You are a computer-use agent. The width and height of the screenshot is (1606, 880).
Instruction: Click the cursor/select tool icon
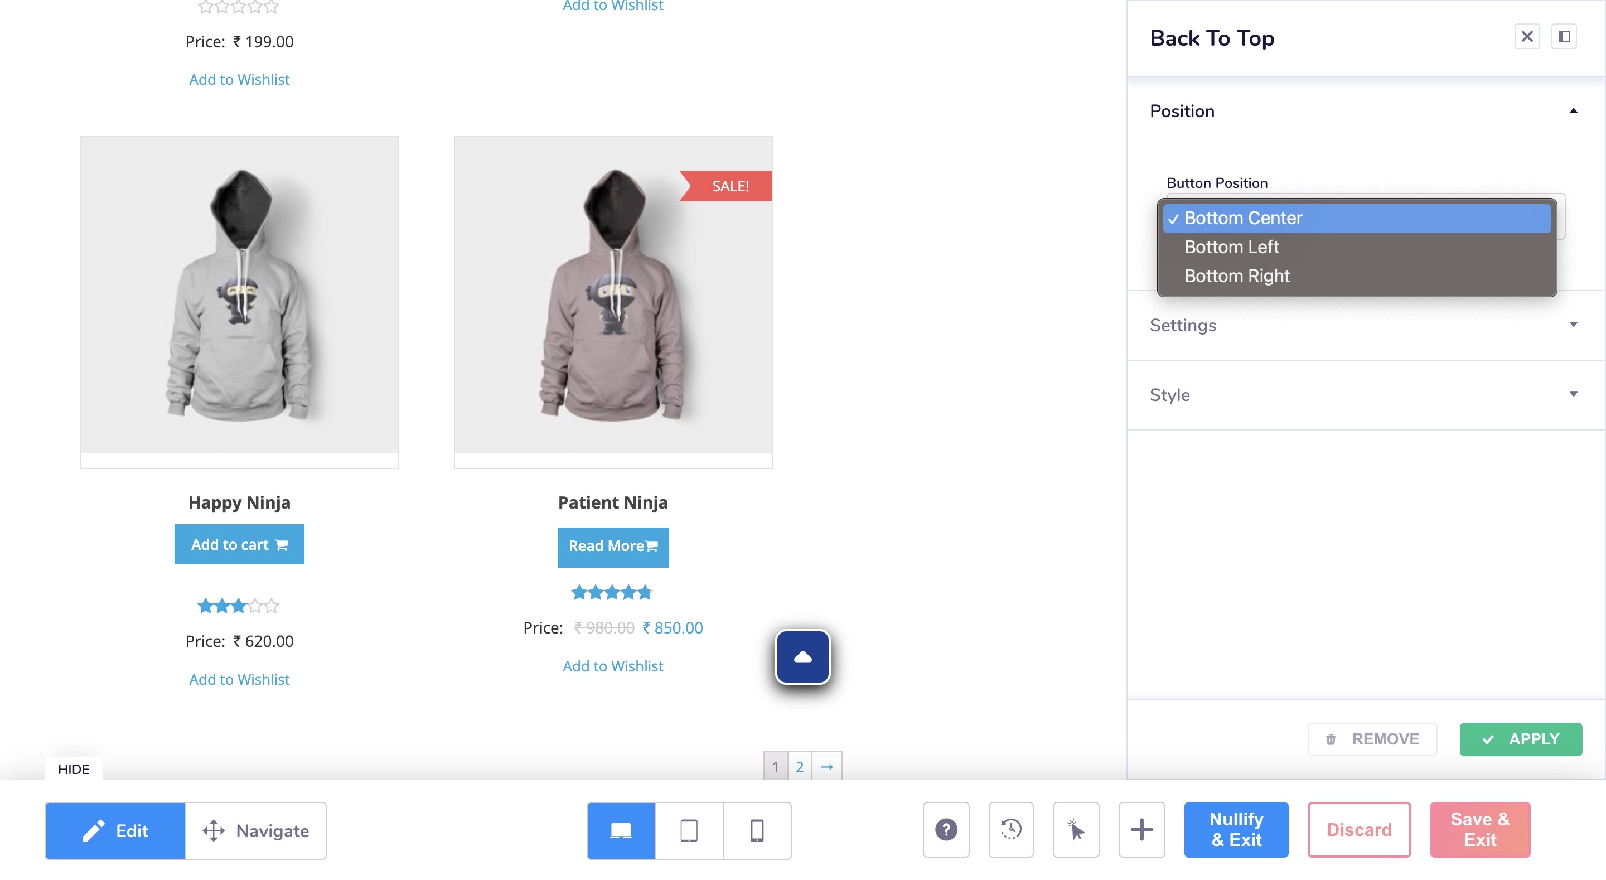(1076, 829)
